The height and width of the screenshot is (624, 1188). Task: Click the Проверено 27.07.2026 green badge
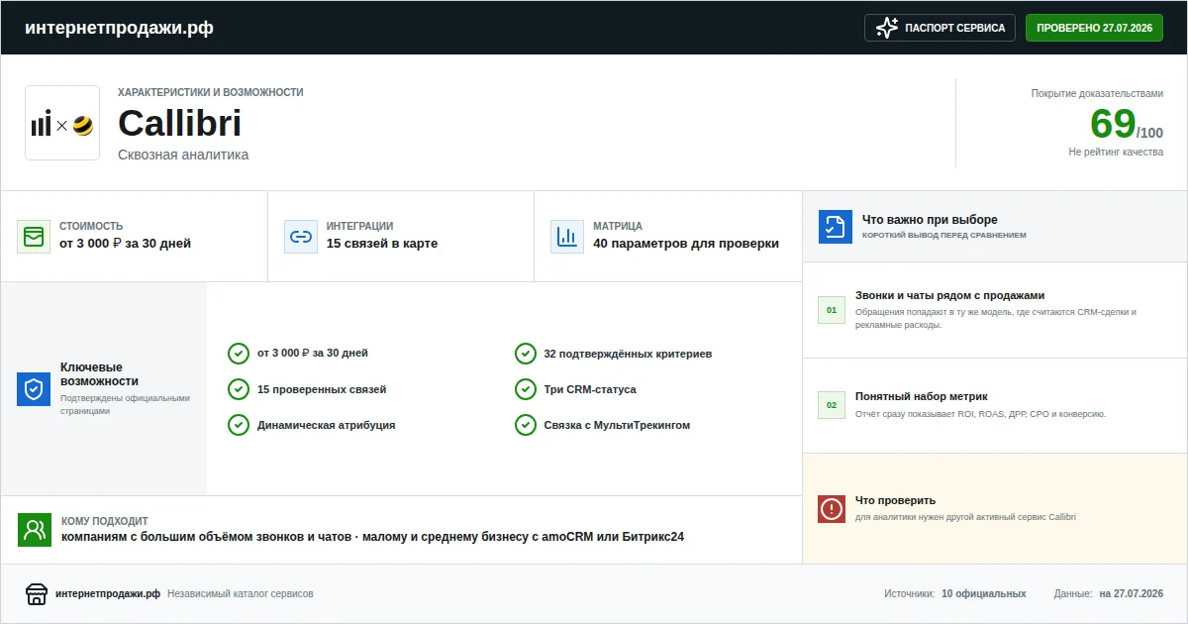[x=1094, y=28]
